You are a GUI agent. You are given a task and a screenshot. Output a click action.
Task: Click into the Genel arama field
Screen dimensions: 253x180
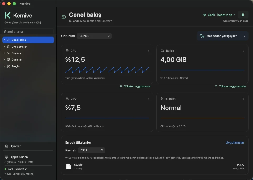click(28, 31)
